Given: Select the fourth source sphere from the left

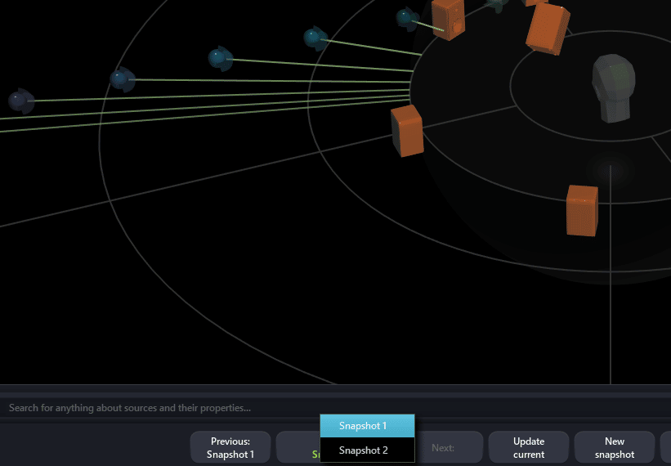Looking at the screenshot, I should point(315,38).
